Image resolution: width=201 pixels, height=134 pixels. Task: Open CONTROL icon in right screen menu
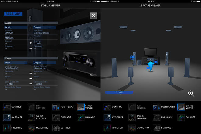pos(108,107)
